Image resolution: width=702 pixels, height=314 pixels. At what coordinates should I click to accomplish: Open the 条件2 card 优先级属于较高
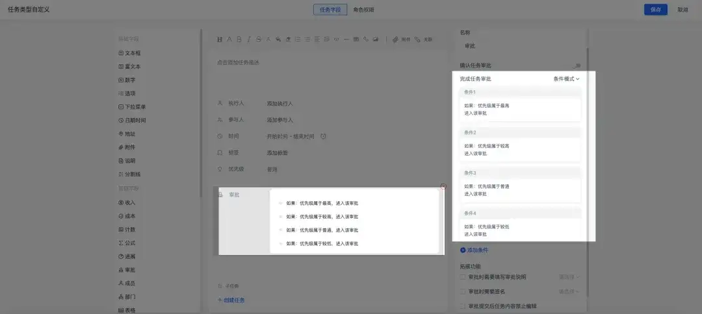520,144
